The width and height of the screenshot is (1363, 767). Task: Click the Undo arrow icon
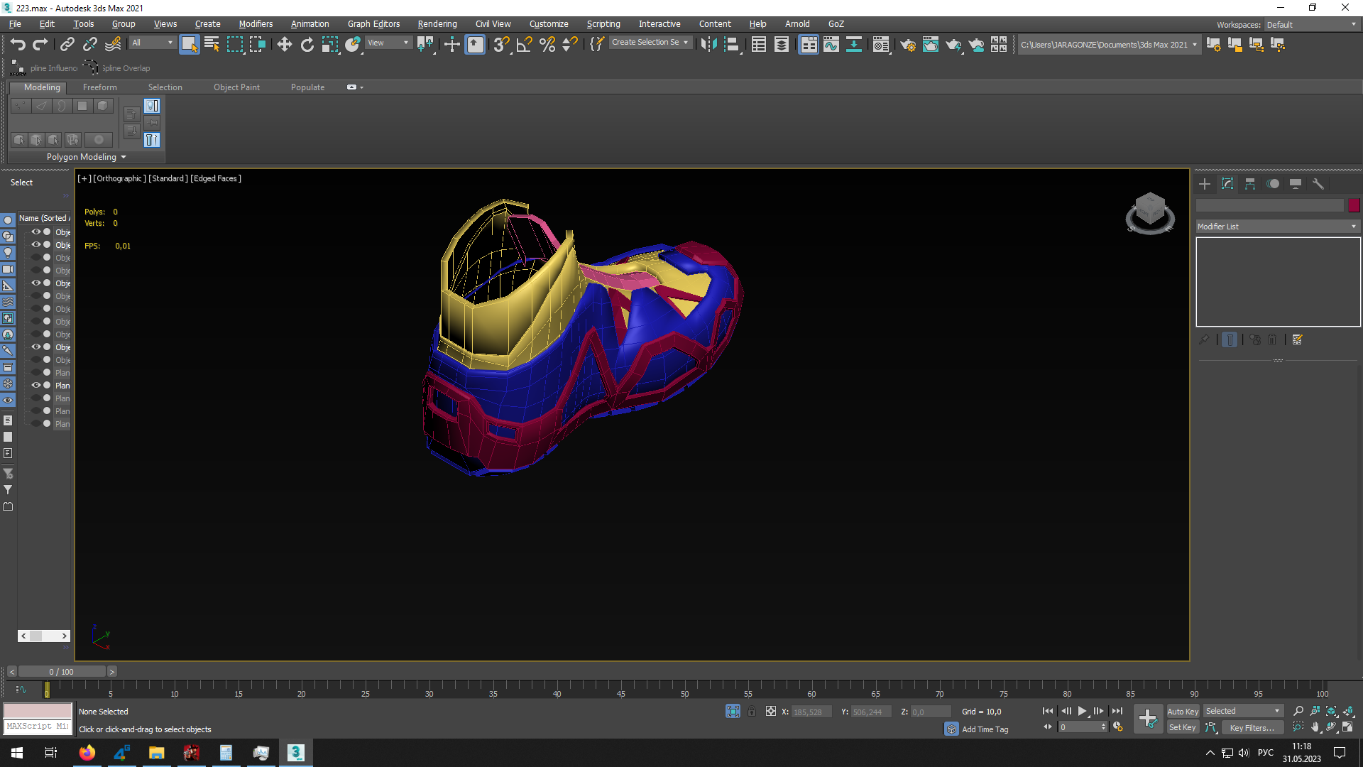point(18,45)
